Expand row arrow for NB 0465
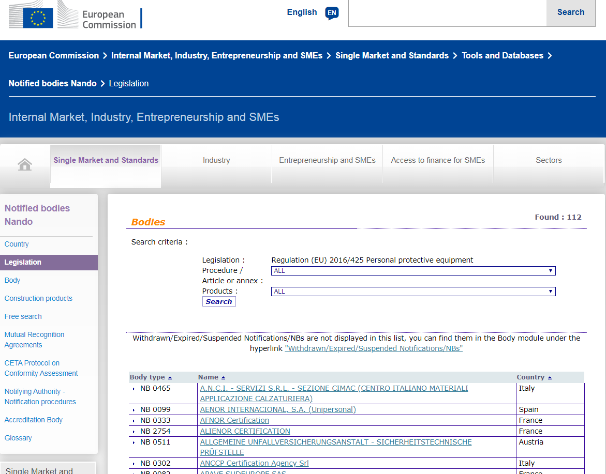The width and height of the screenshot is (606, 474). click(134, 389)
